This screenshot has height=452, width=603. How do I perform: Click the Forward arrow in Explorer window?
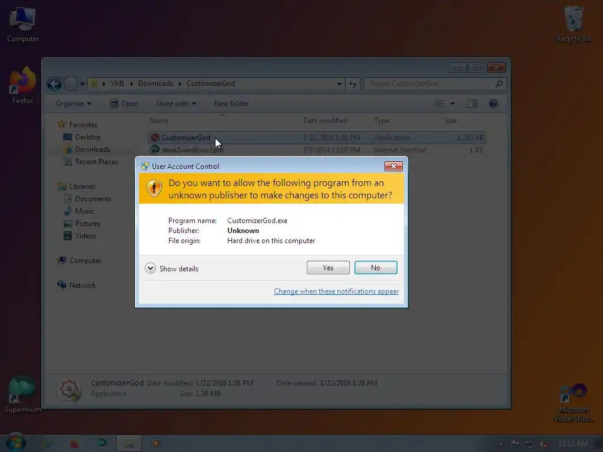pos(71,84)
